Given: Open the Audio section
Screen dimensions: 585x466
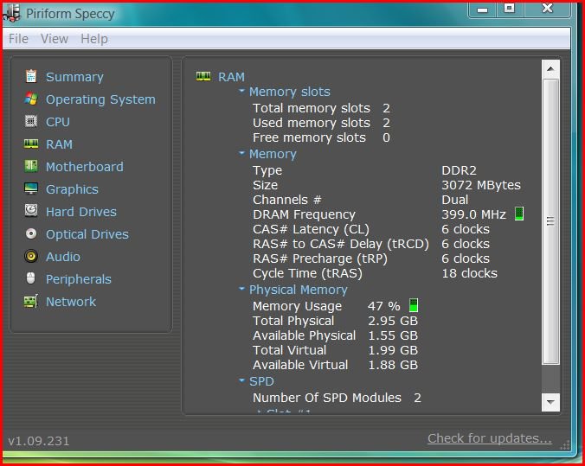Looking at the screenshot, I should [63, 257].
